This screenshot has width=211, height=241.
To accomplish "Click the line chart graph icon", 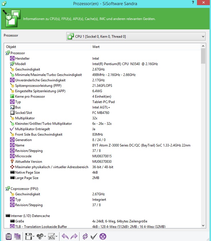I will coord(51,236).
